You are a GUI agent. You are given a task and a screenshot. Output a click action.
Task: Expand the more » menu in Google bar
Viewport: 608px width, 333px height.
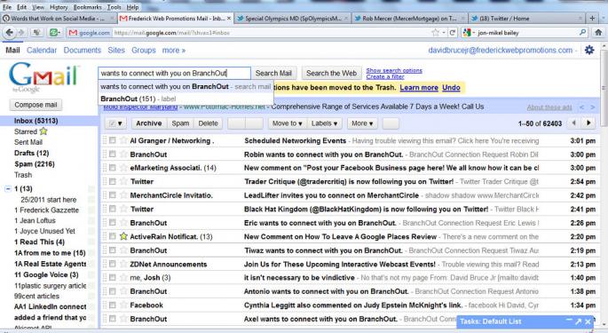(x=173, y=50)
